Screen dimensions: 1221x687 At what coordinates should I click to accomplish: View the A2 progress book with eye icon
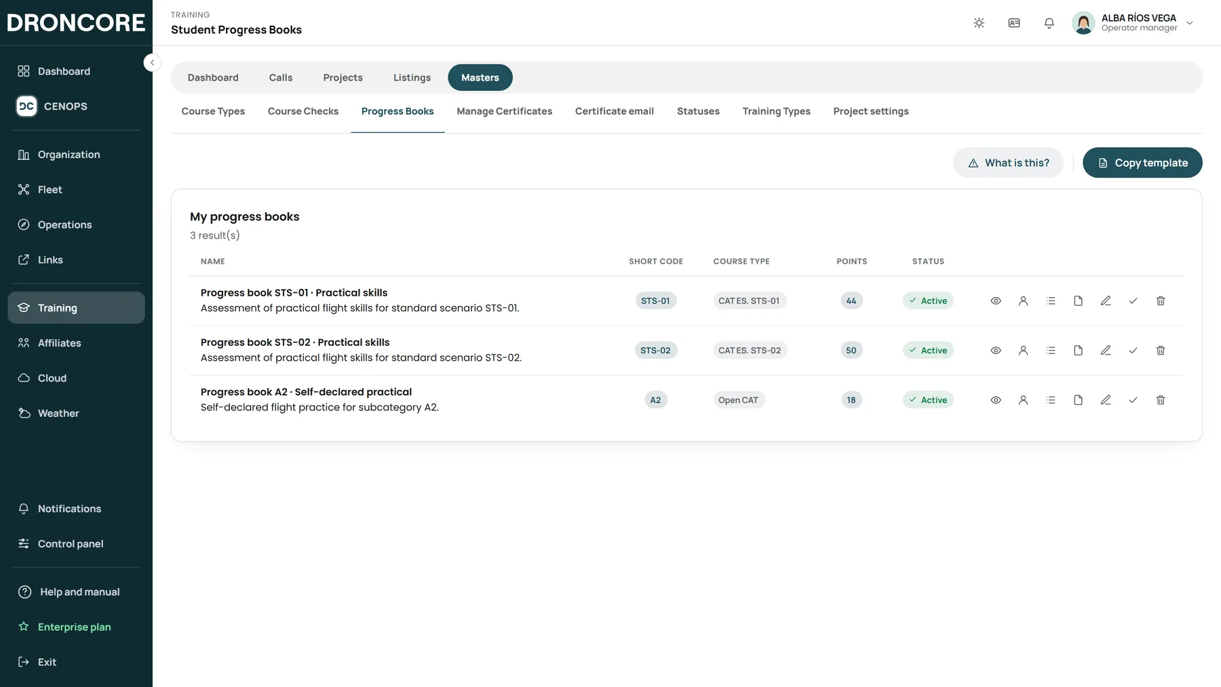996,400
